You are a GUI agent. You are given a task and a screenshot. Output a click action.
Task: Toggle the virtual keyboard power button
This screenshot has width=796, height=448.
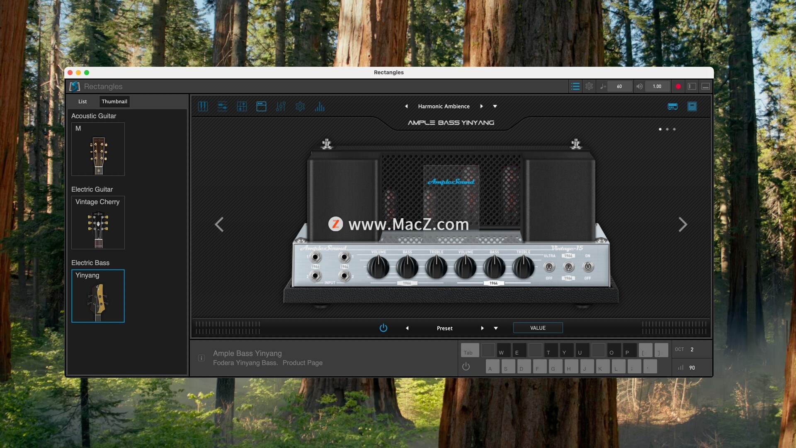pos(466,367)
